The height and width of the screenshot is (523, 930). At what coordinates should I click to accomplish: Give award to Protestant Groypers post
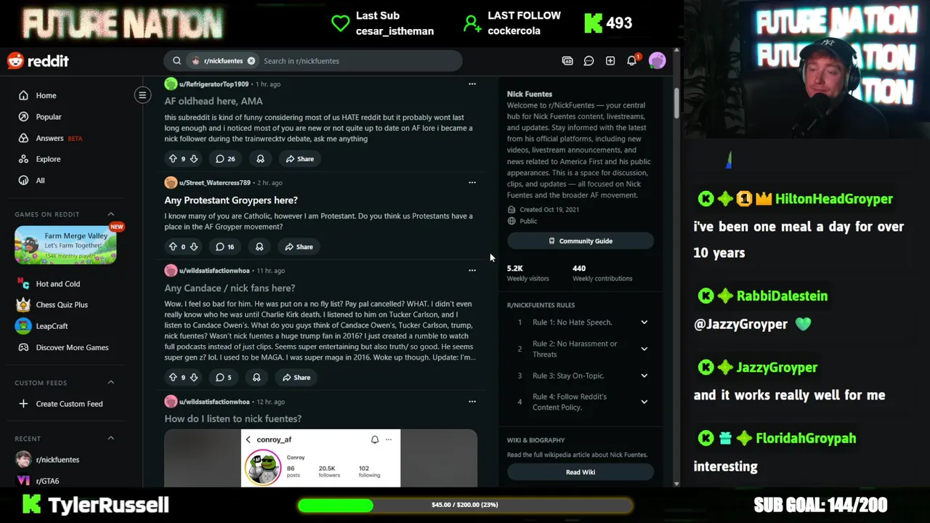click(x=259, y=246)
